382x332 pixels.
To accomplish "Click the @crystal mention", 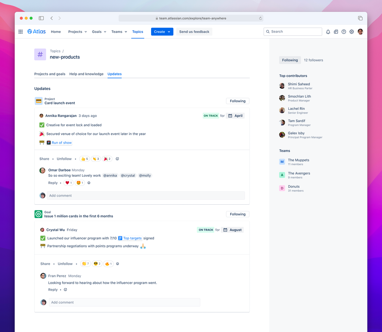I will pyautogui.click(x=128, y=176).
